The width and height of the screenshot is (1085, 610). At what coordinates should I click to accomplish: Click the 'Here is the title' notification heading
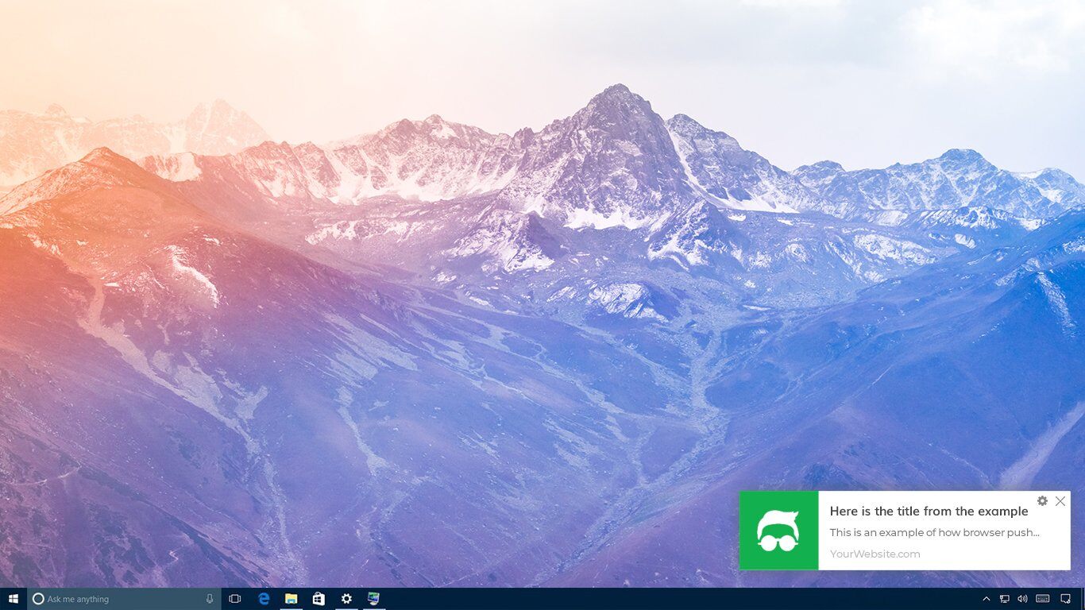[929, 512]
